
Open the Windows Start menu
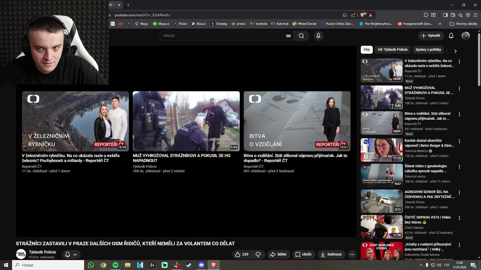coord(6,265)
